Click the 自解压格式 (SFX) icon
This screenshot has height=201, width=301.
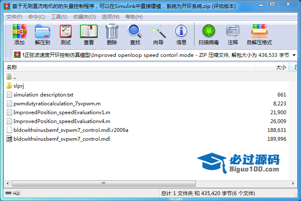click(x=259, y=31)
